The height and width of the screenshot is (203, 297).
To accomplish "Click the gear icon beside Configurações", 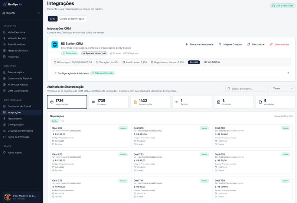I will tap(4, 125).
